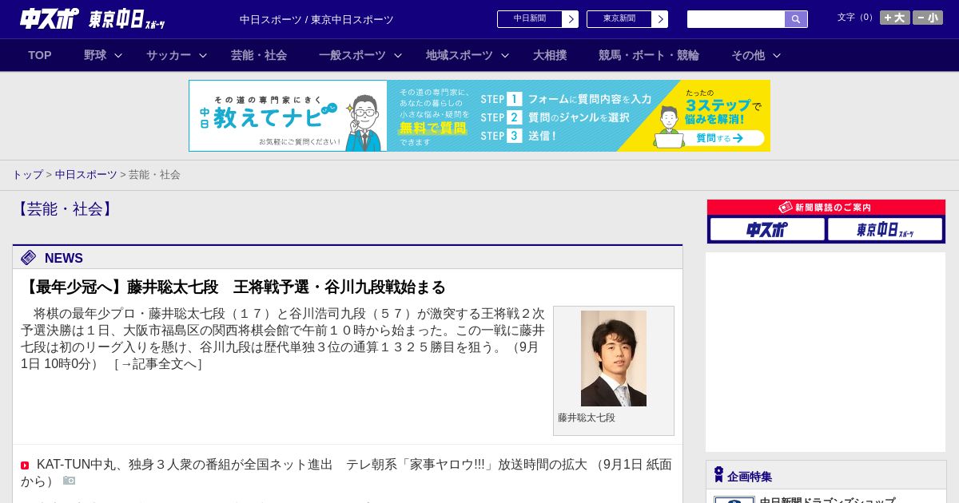Expand the 地域スポーツ dropdown chevron

click(505, 55)
